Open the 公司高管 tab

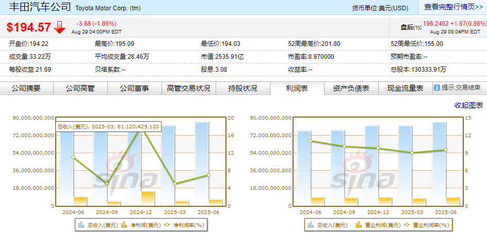click(x=80, y=88)
